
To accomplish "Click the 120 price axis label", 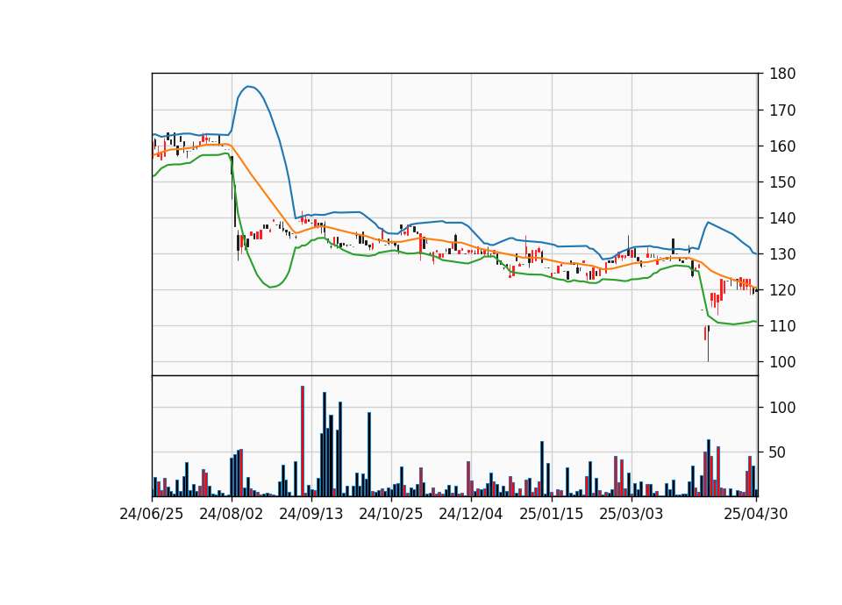I will [782, 290].
